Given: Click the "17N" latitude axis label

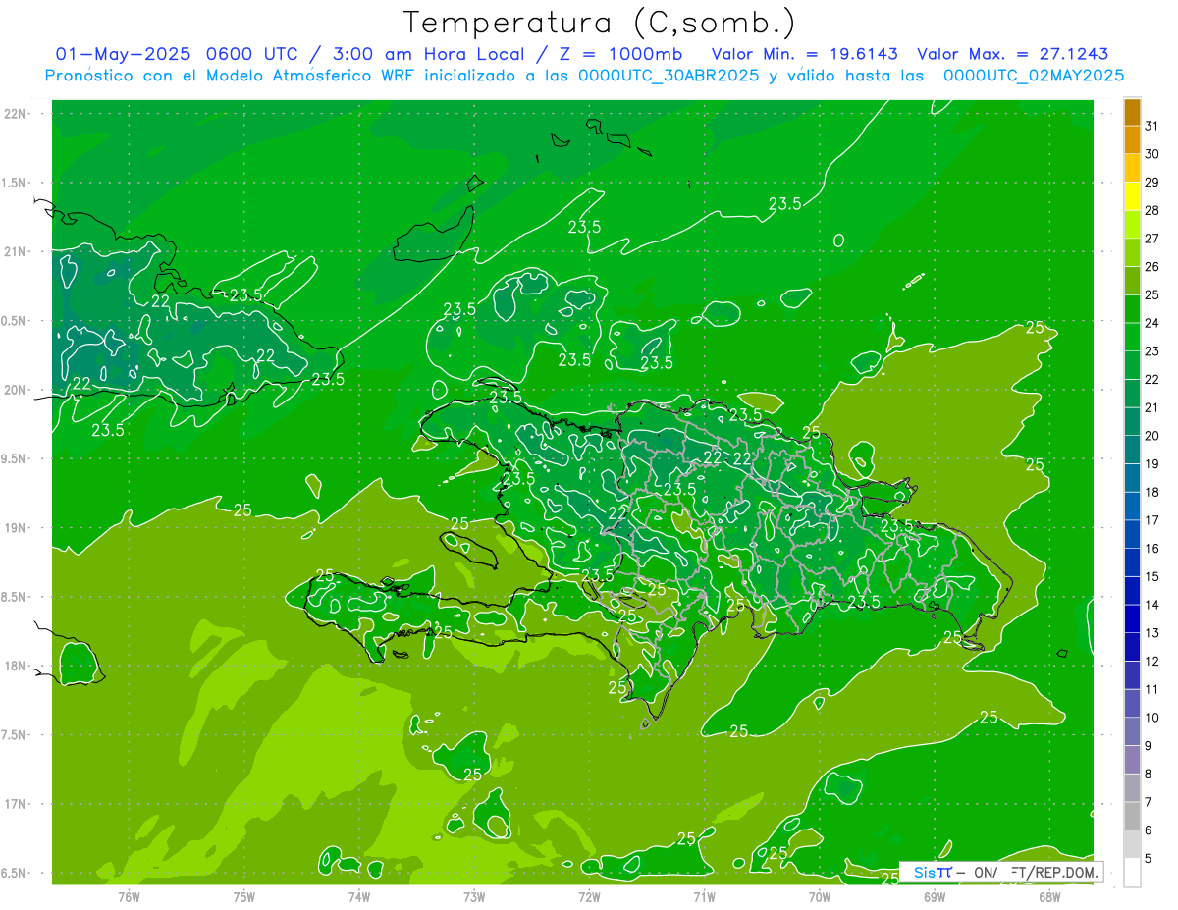Looking at the screenshot, I should point(15,804).
